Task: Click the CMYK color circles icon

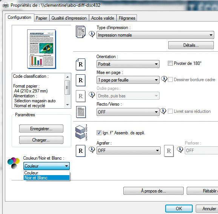Action: coord(14,163)
